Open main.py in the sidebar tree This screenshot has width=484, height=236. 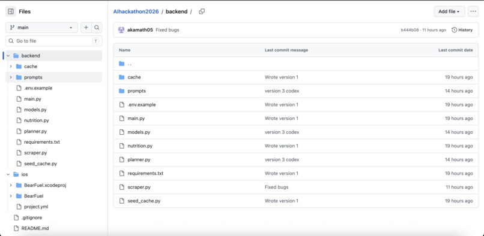[32, 99]
